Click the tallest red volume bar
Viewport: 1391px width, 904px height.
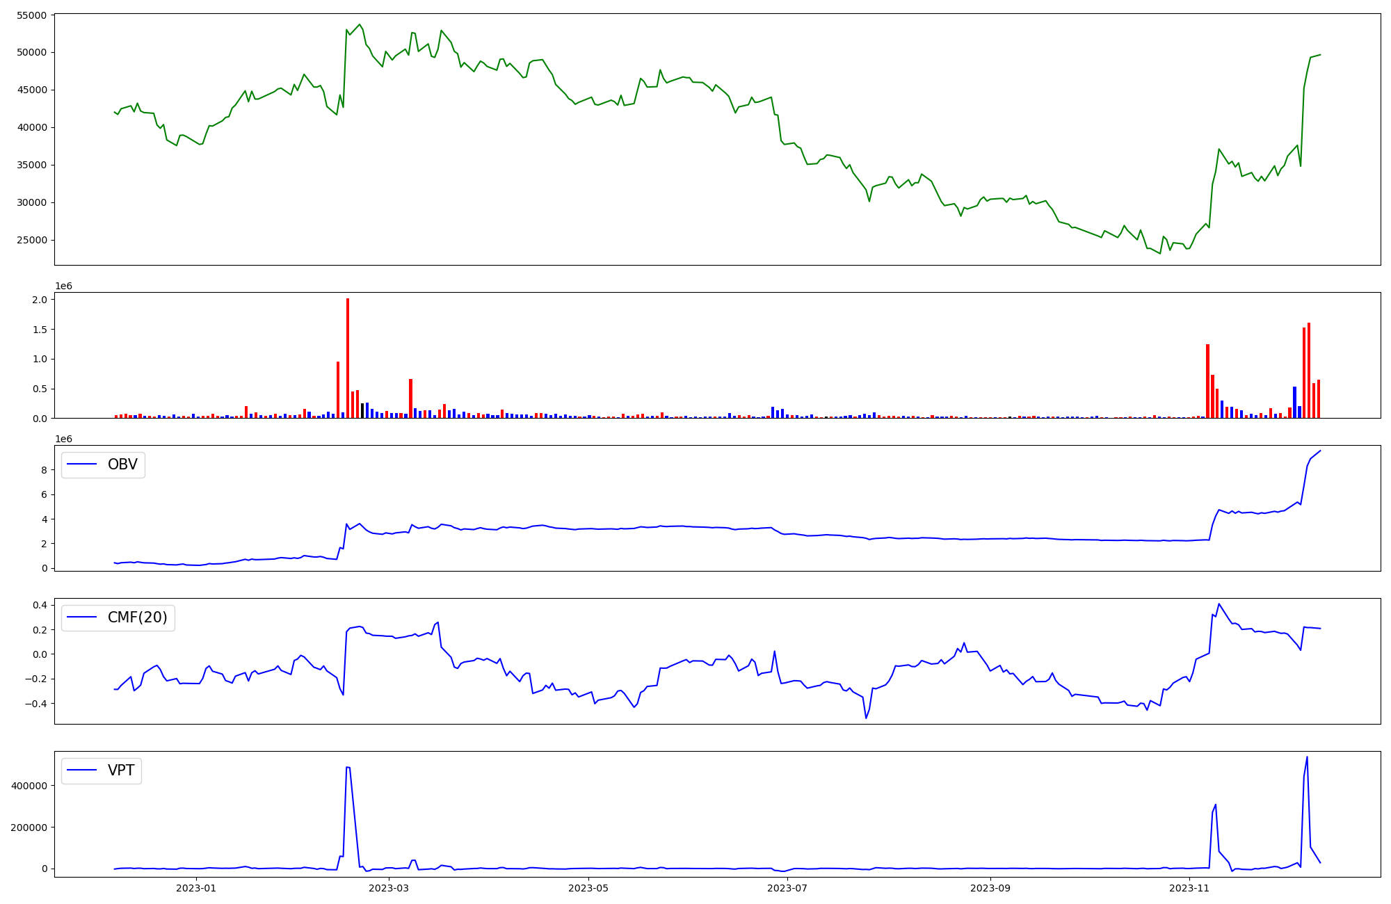(x=348, y=358)
